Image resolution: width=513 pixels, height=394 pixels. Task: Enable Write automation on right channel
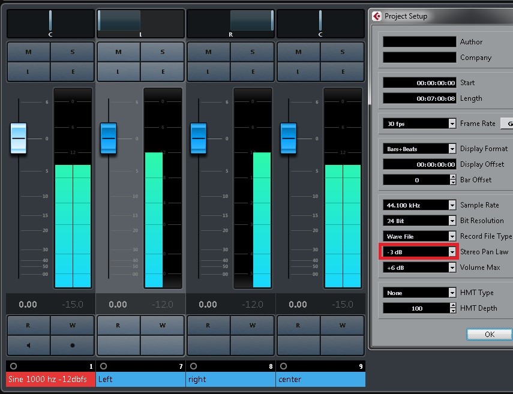pyautogui.click(x=252, y=326)
